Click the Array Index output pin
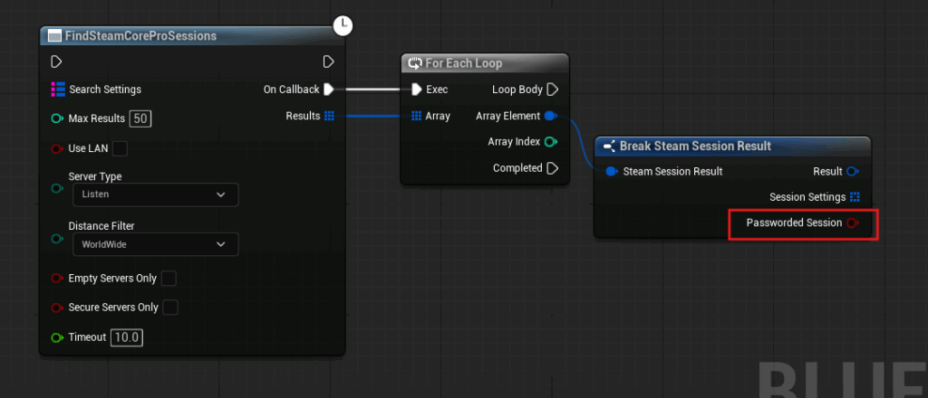The image size is (928, 398). click(x=551, y=142)
